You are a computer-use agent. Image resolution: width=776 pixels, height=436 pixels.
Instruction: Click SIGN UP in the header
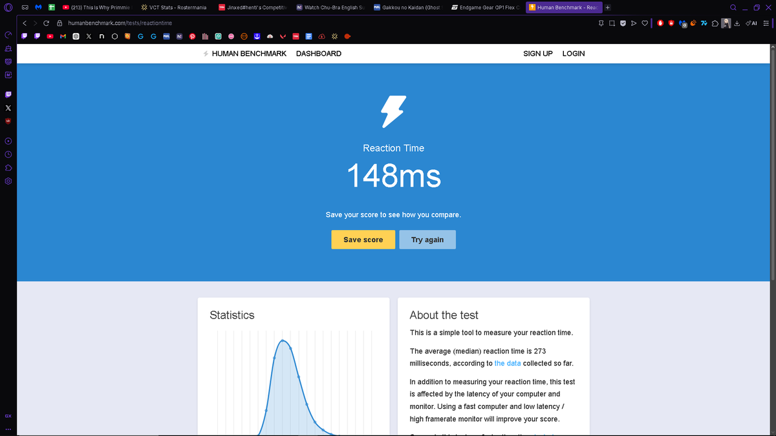tap(538, 54)
